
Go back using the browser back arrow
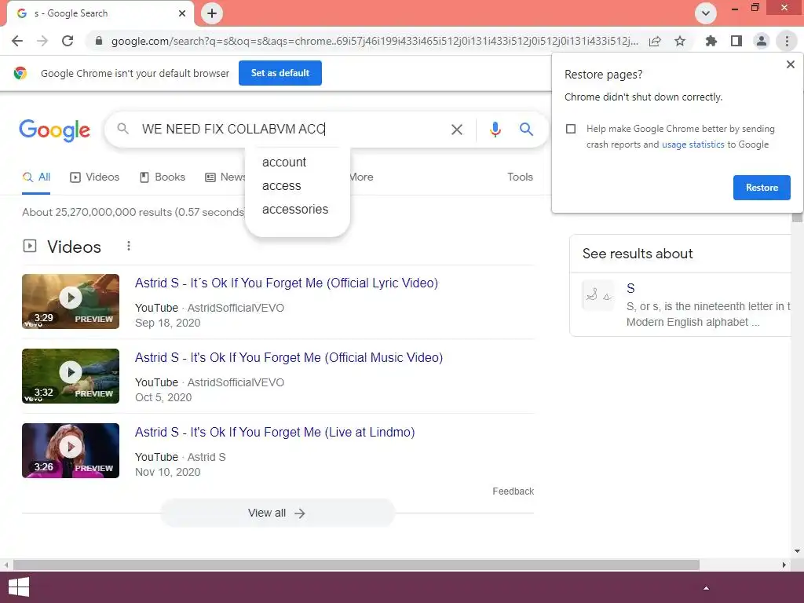click(17, 41)
